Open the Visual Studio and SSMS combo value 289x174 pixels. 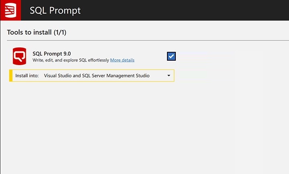97,76
